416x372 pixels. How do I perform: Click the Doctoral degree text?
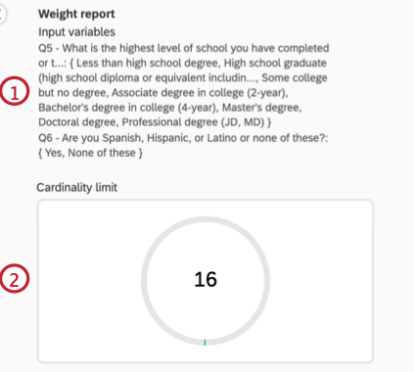pyautogui.click(x=78, y=122)
